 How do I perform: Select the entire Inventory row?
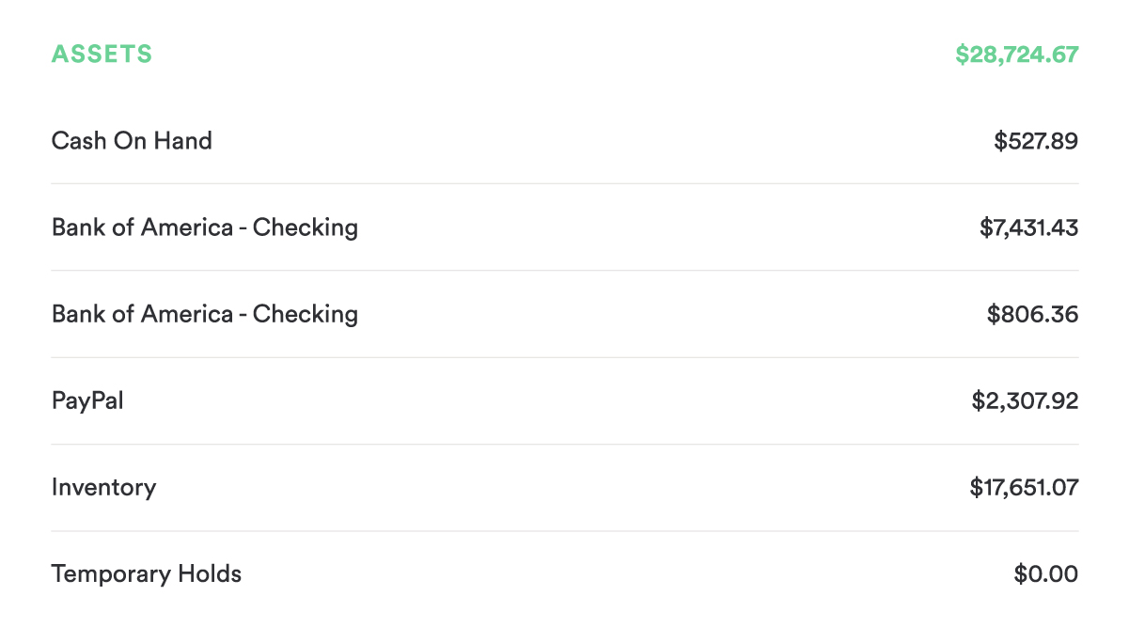click(564, 488)
